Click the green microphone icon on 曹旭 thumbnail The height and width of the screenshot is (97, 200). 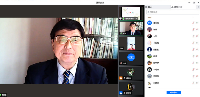tap(121, 34)
